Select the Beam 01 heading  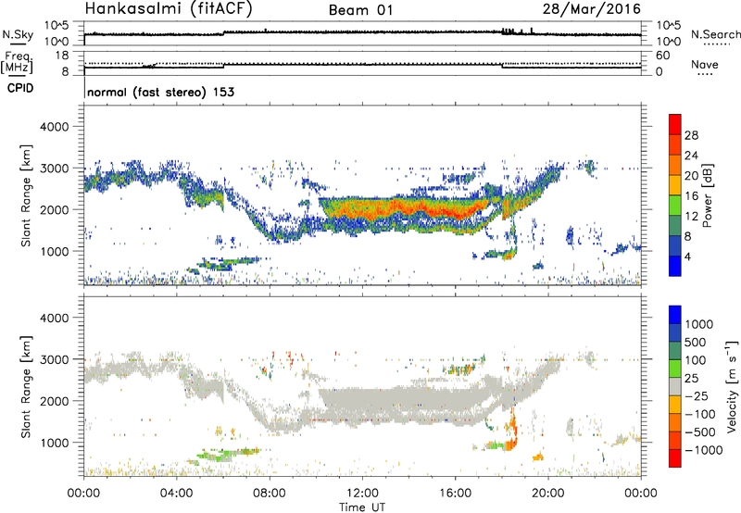[x=361, y=10]
